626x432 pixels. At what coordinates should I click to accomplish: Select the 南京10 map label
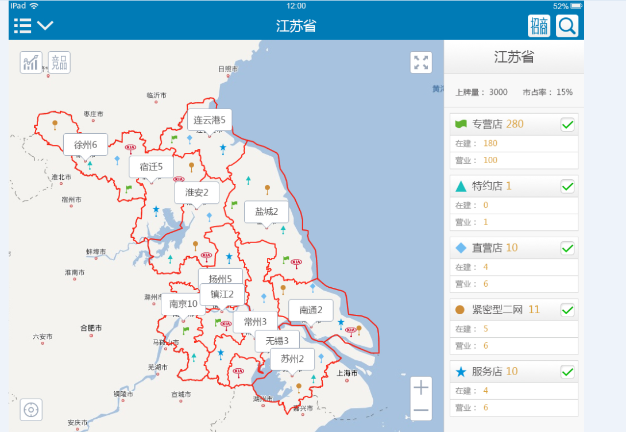(183, 304)
